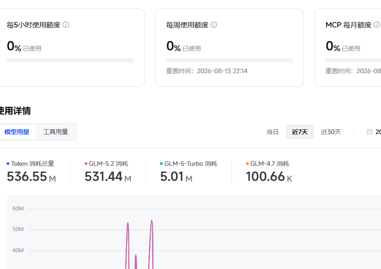The height and width of the screenshot is (269, 381).
Task: Click the 50M axis label
Action: pos(18,229)
